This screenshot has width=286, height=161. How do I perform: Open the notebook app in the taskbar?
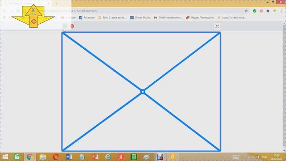click(x=82, y=157)
